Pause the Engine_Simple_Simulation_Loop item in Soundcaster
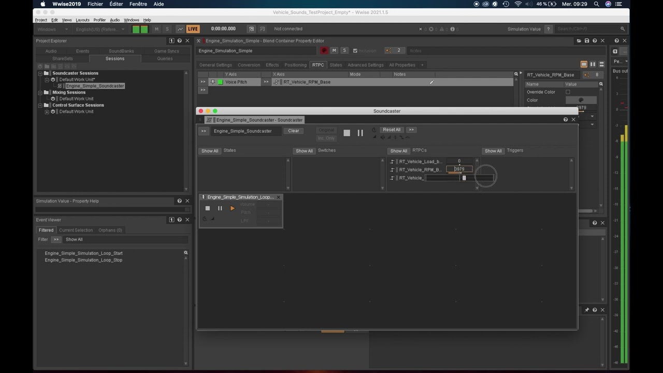 point(220,208)
